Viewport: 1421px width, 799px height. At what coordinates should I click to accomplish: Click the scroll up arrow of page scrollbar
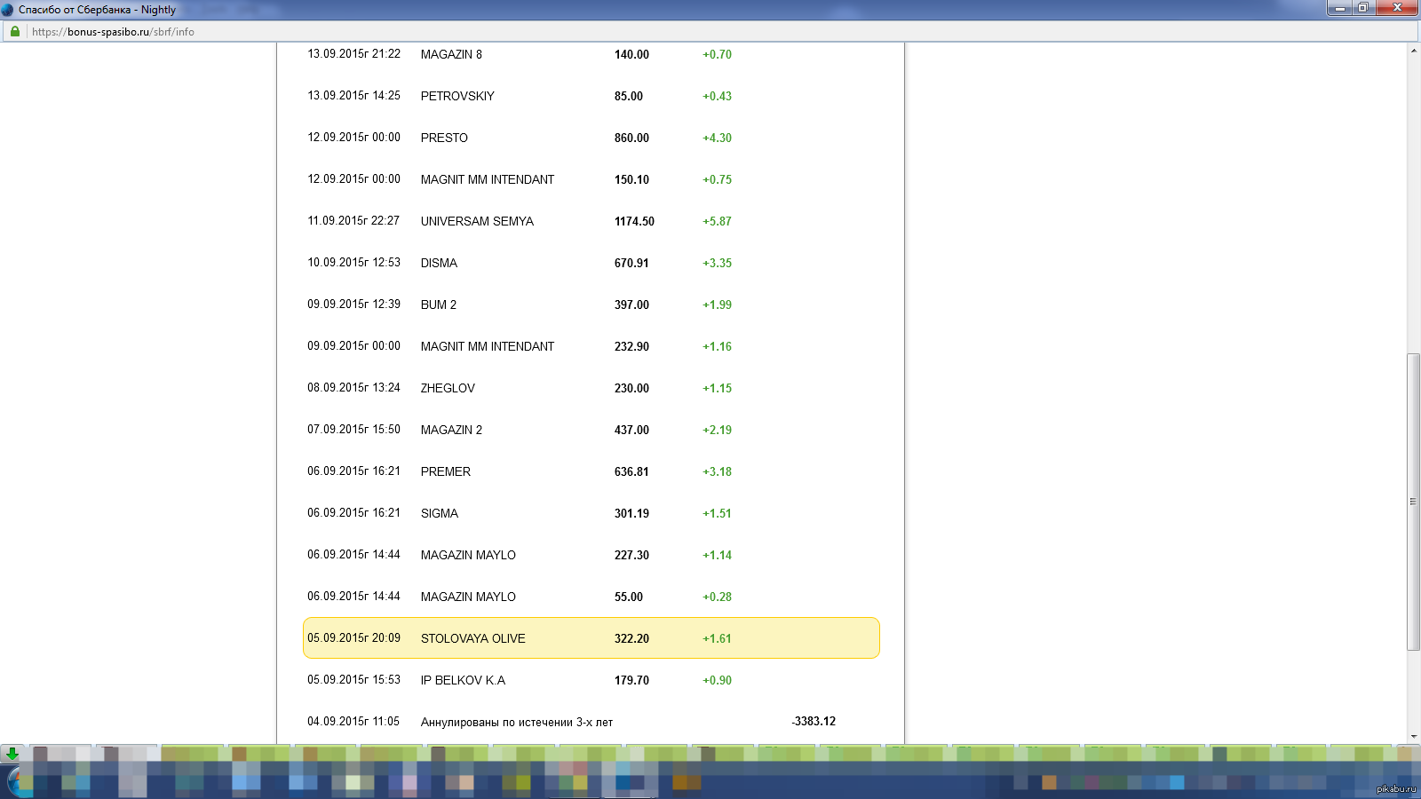pyautogui.click(x=1413, y=51)
